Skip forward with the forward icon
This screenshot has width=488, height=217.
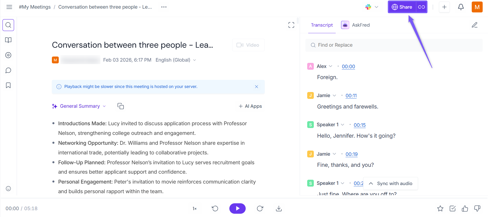260,208
